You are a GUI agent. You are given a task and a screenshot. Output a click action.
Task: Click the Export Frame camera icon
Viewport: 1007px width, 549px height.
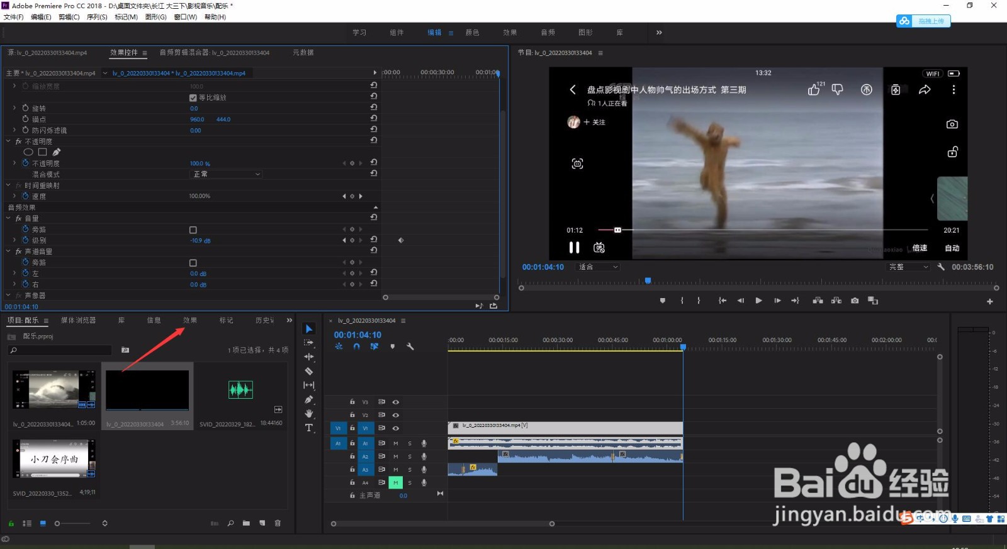pos(855,301)
